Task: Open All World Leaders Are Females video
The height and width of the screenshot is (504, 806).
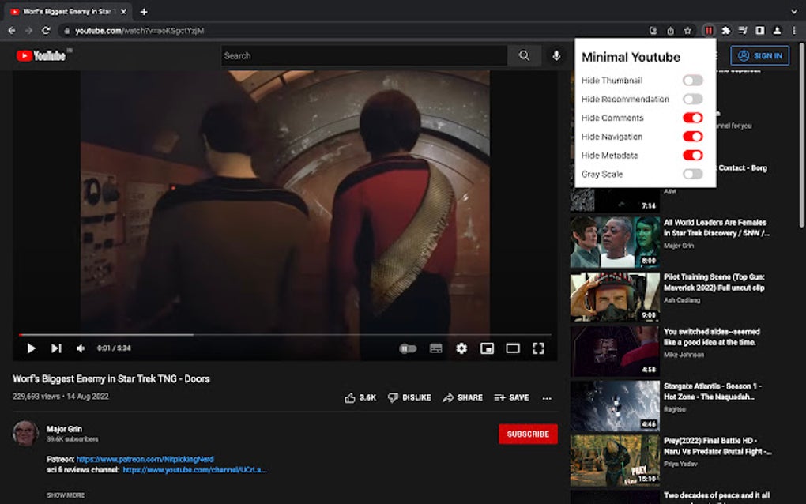Action: click(717, 228)
